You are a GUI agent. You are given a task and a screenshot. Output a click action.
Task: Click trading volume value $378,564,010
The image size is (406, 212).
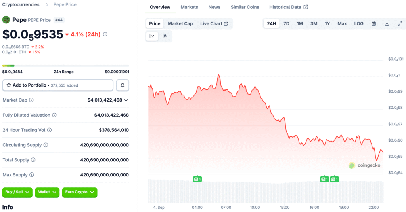coord(114,130)
